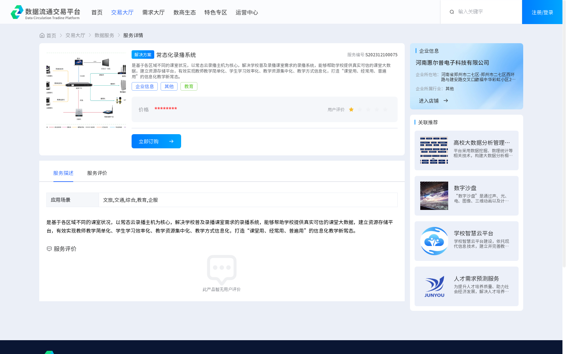Click the service number S202312100075
566x354 pixels.
click(x=381, y=55)
